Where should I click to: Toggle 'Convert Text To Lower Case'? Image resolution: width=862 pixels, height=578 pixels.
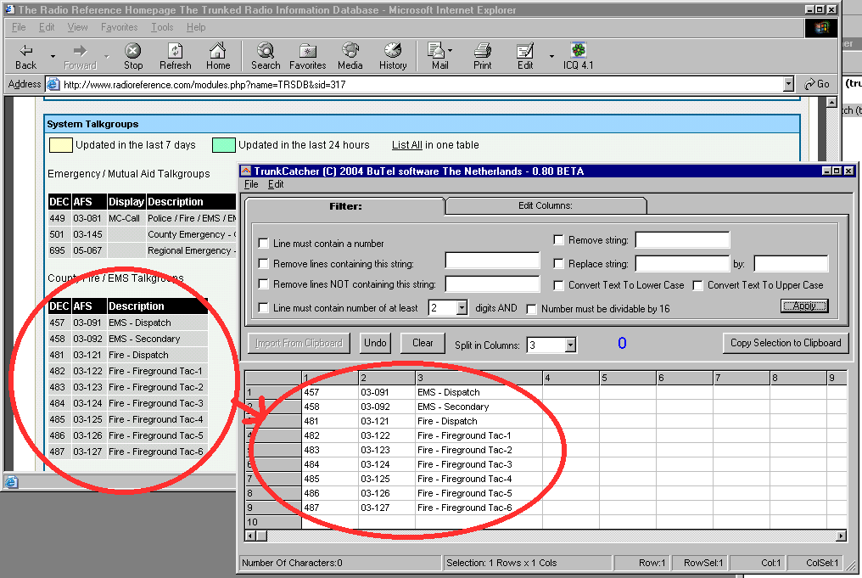tap(558, 285)
